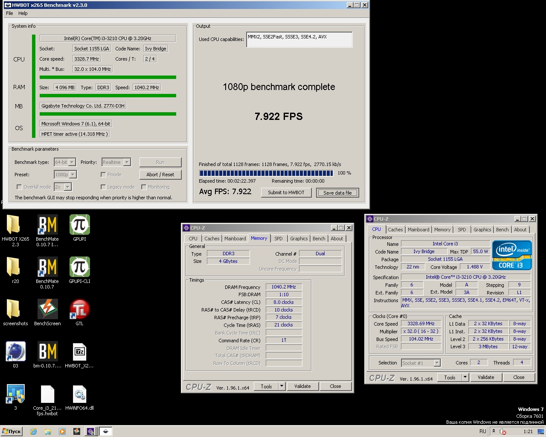Toggle the Overkill mode checkbox

[x=19, y=187]
